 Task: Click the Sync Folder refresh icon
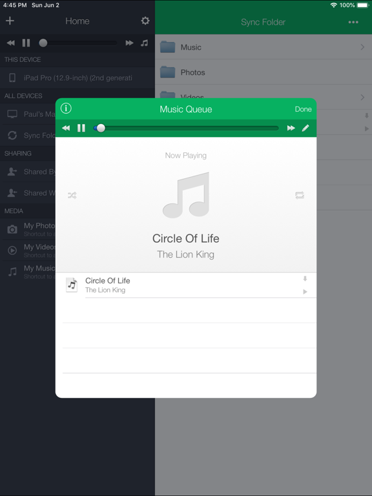coord(12,136)
